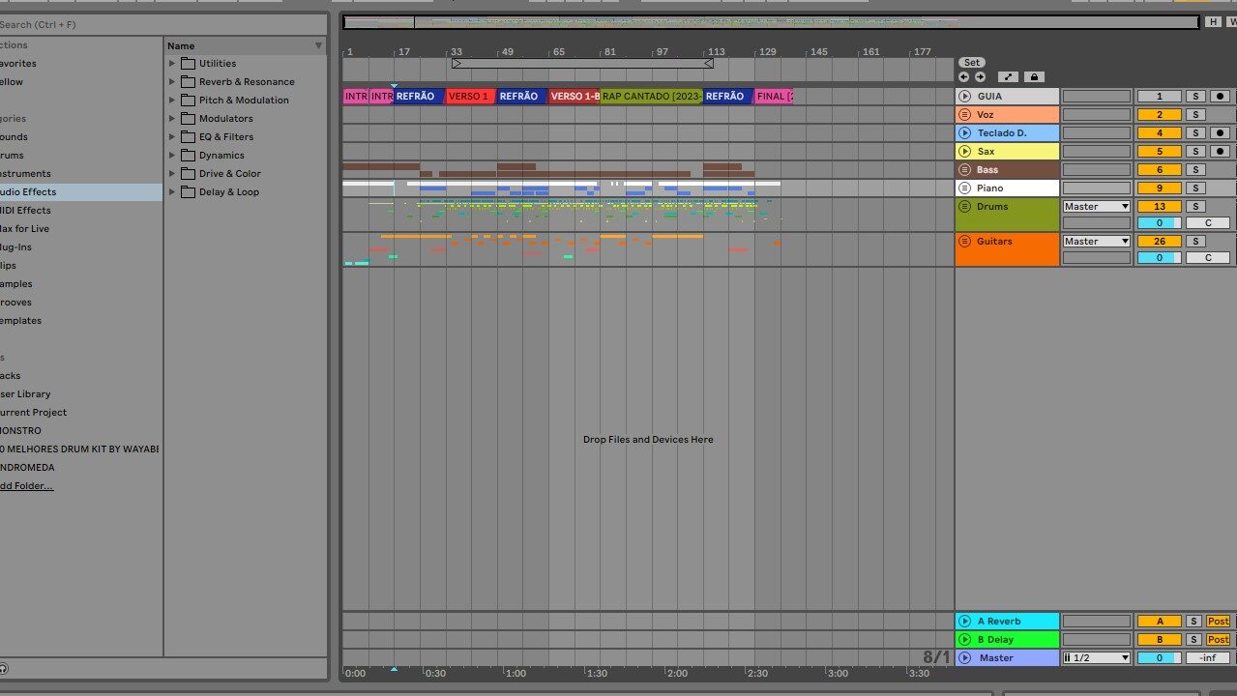The height and width of the screenshot is (696, 1237).
Task: Click the lock envelopes padlock icon
Action: (x=1033, y=77)
